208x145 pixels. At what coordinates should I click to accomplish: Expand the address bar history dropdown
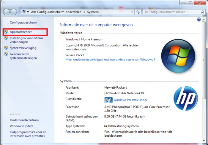(x=132, y=12)
